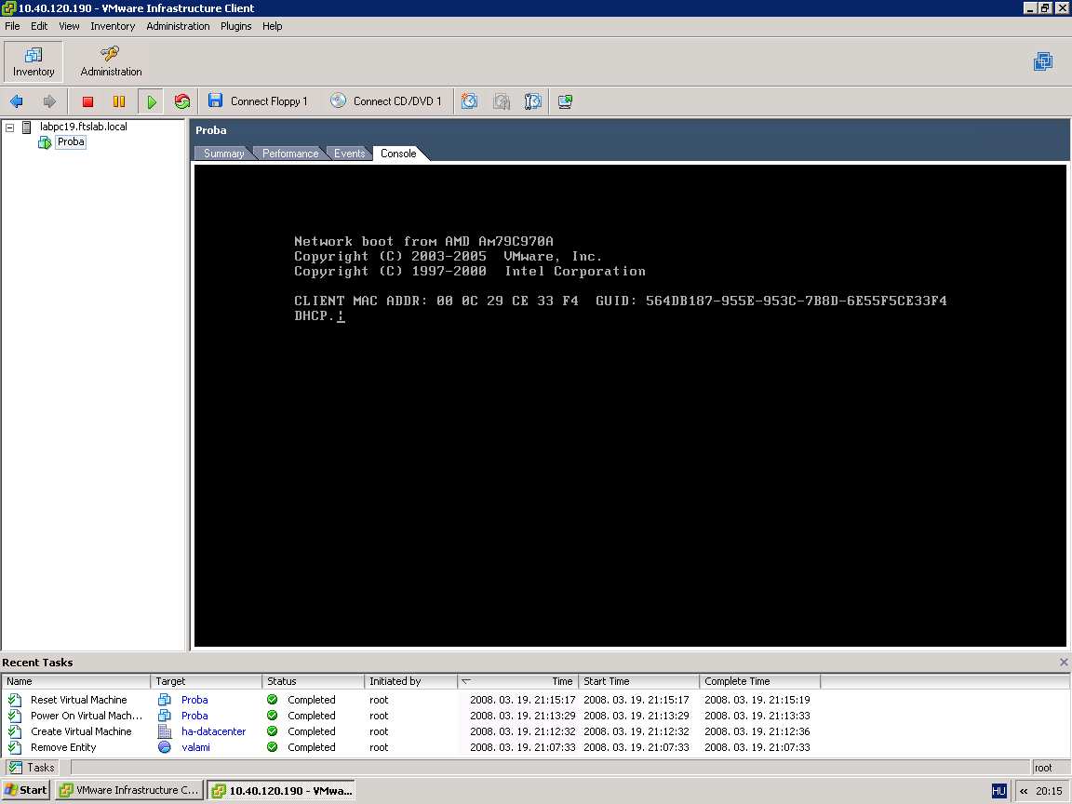
Task: Open the snapshot manager icon
Action: (x=532, y=101)
